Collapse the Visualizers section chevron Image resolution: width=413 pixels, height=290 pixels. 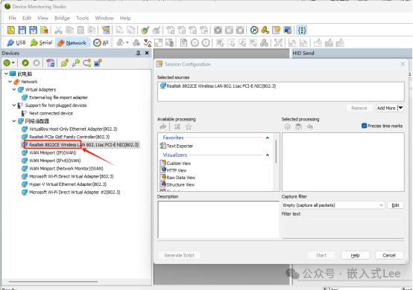click(268, 155)
